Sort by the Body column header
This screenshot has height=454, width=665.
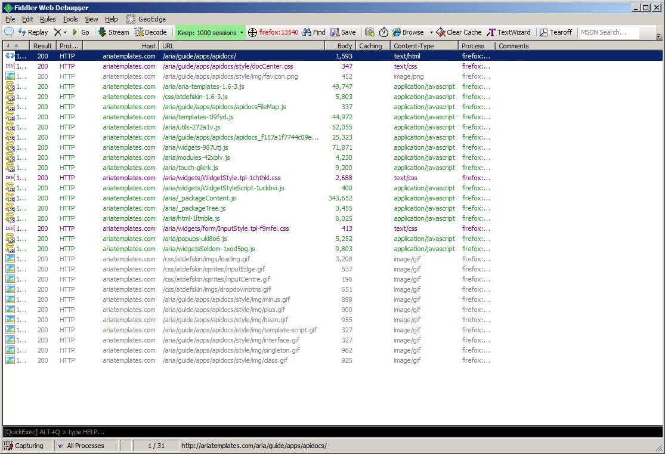[340, 46]
